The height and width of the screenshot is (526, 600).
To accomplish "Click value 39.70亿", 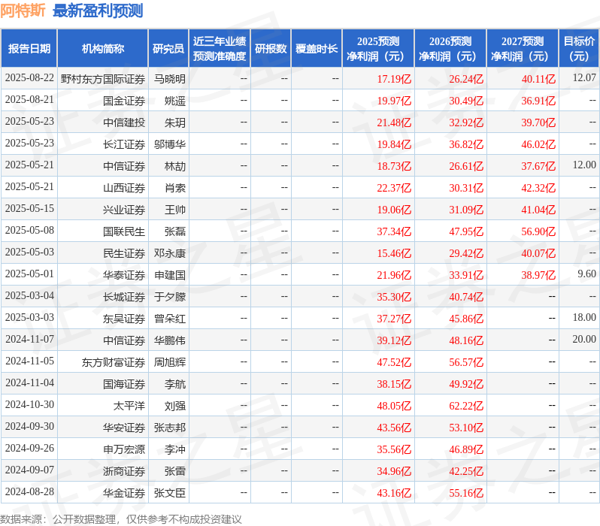I will pos(538,122).
